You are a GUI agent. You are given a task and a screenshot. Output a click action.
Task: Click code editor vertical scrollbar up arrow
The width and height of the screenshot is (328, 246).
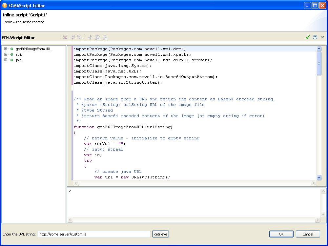(x=319, y=49)
